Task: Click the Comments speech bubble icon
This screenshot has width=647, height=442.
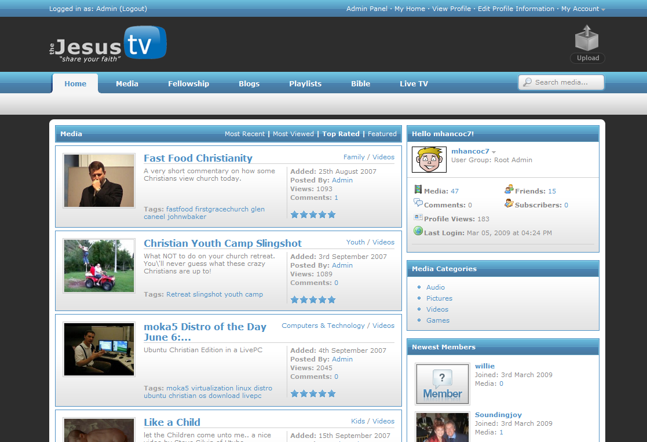Action: pyautogui.click(x=418, y=203)
